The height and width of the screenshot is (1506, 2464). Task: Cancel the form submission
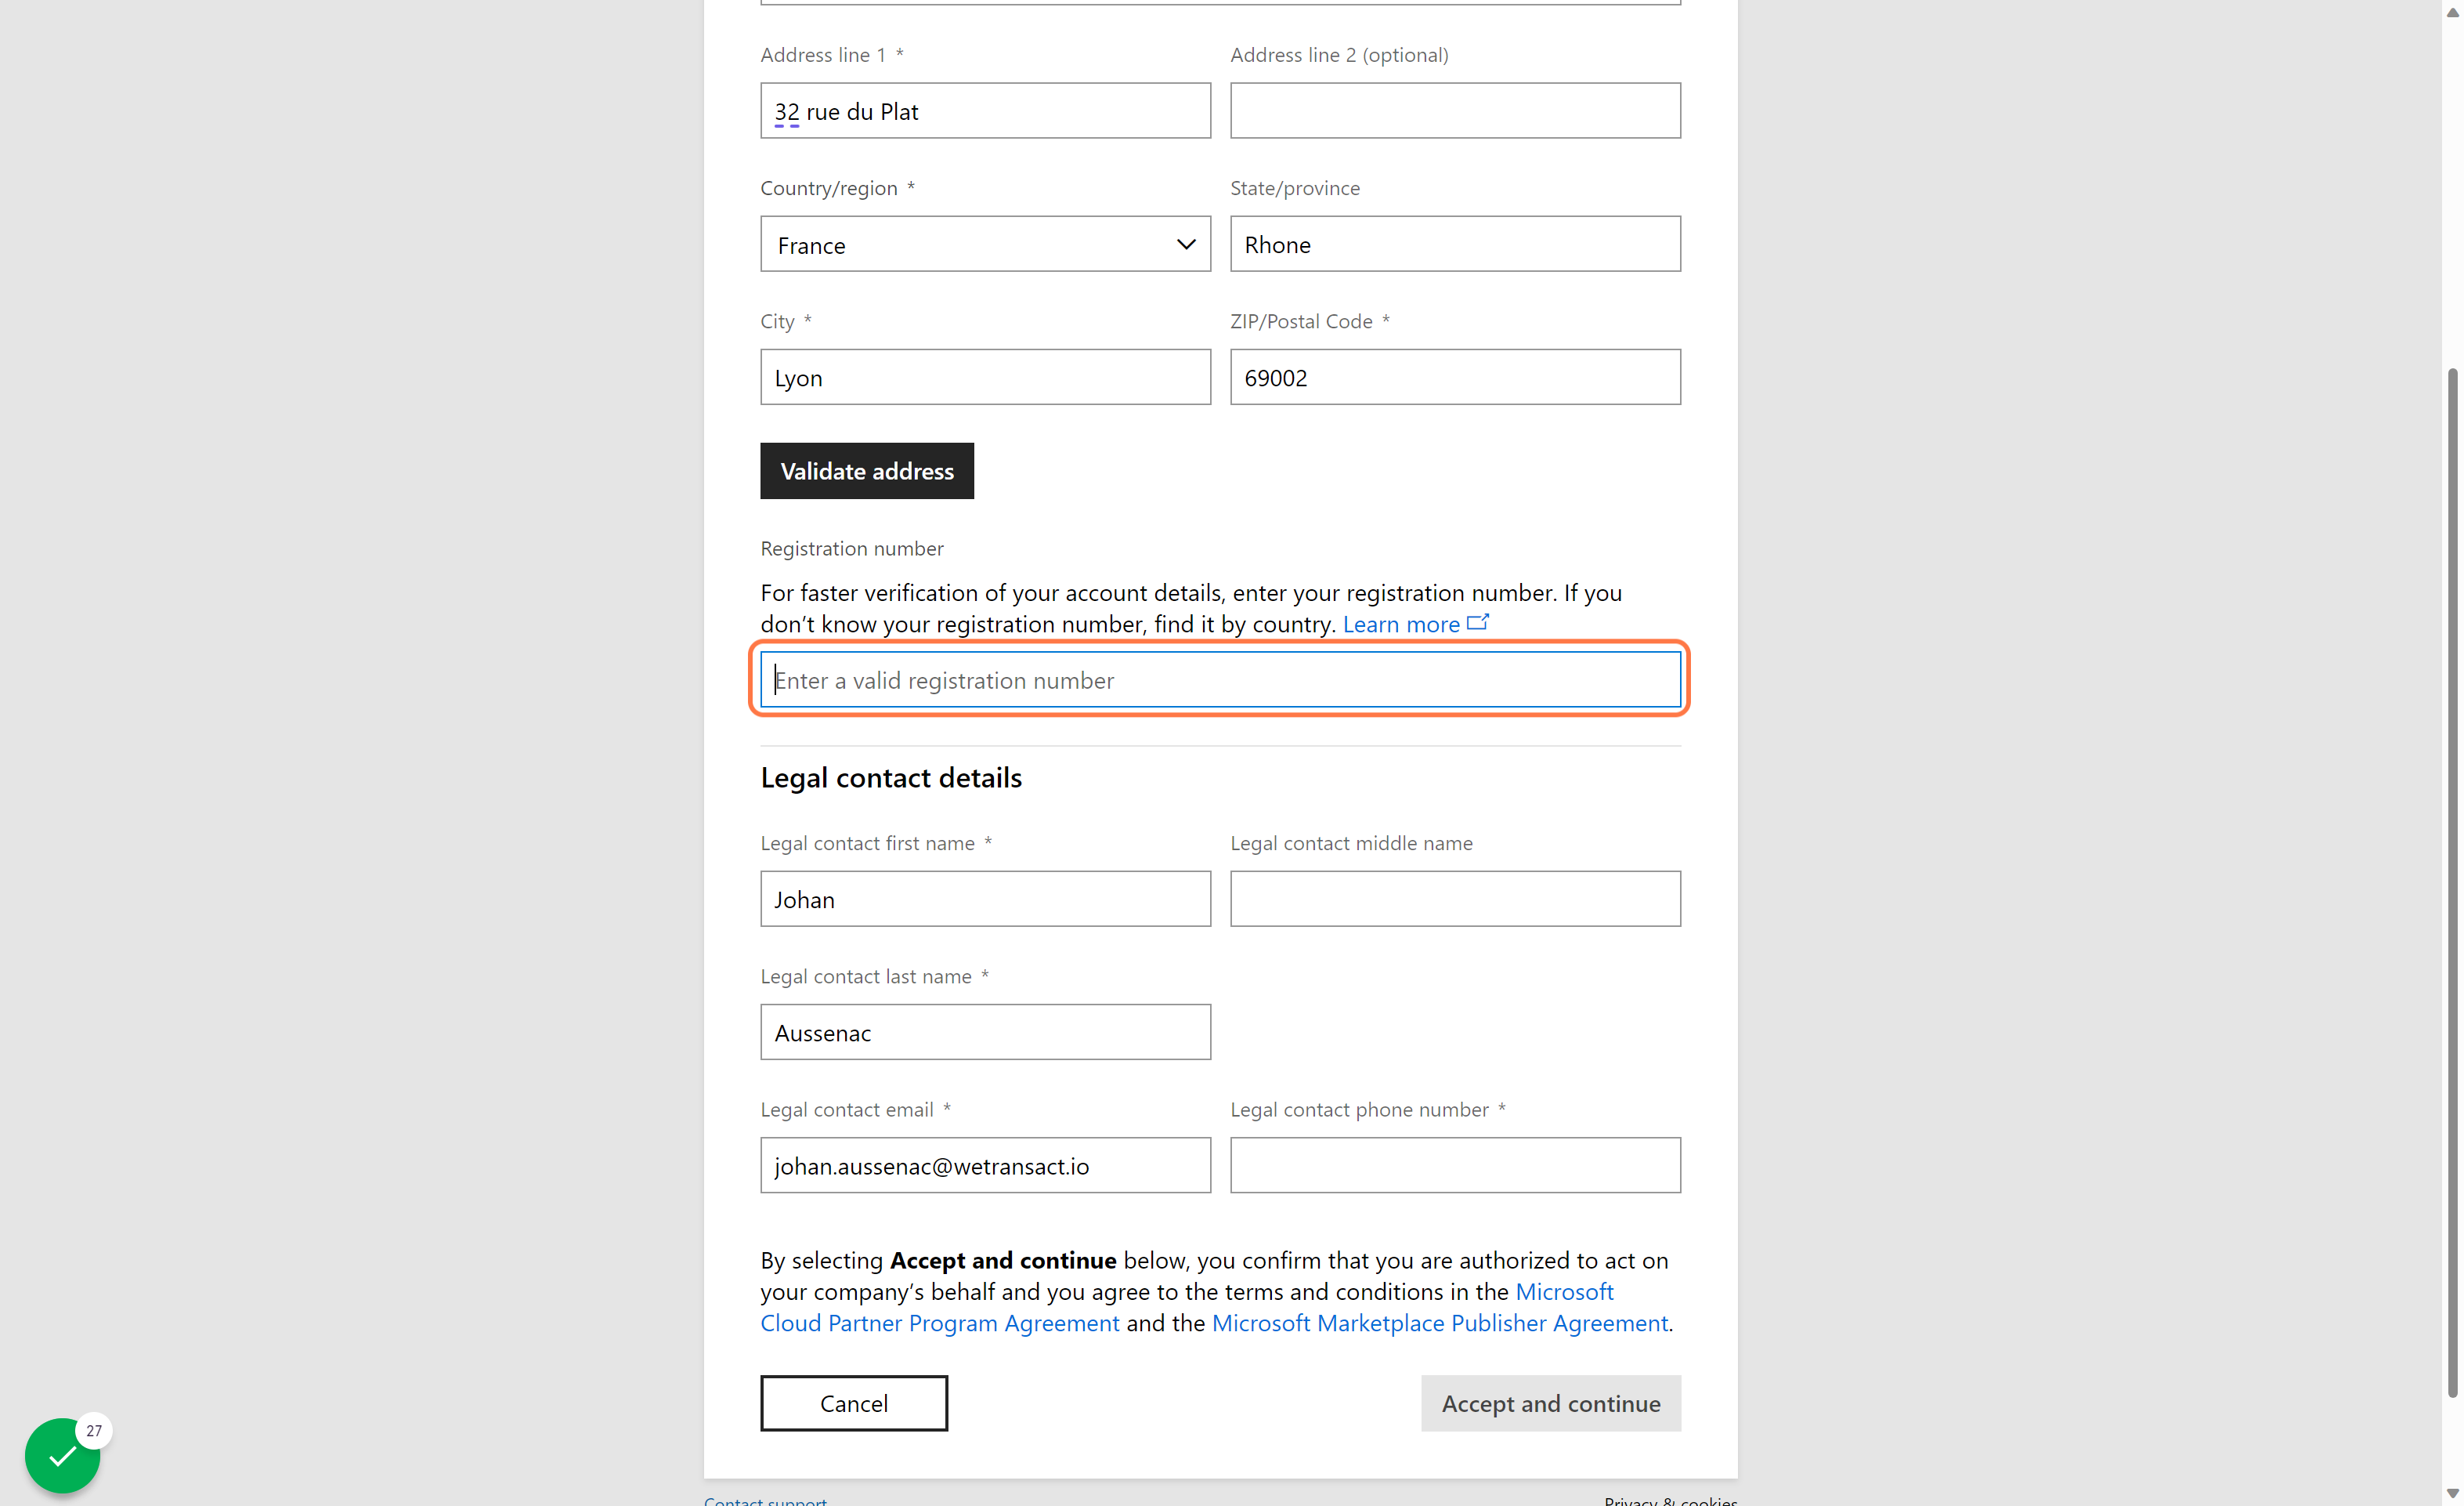point(854,1403)
